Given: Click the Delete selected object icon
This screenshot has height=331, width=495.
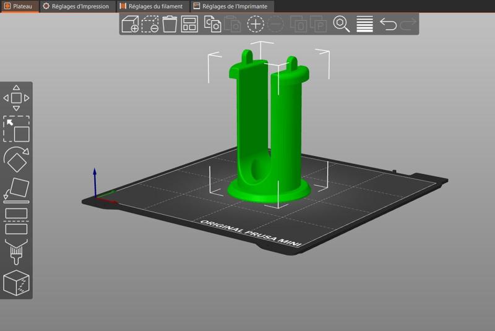Looking at the screenshot, I should pos(150,25).
